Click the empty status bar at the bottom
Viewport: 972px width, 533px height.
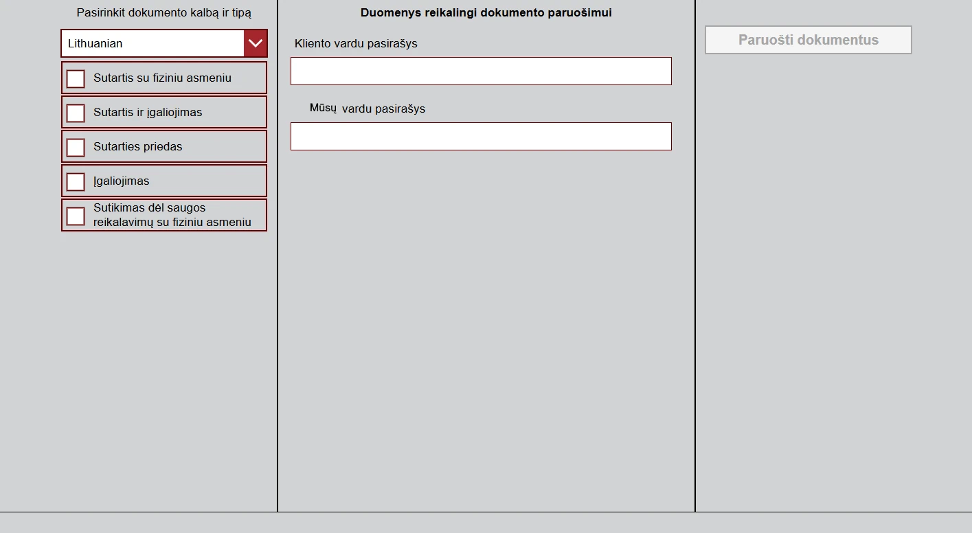click(486, 523)
